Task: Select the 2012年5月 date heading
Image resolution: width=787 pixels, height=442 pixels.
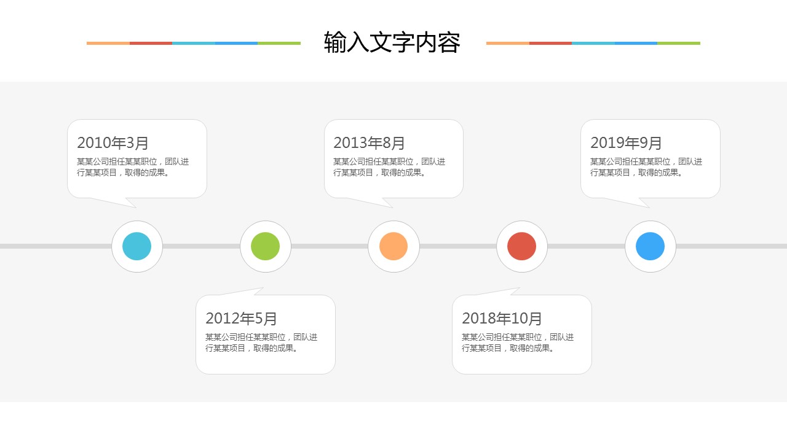Action: (242, 319)
